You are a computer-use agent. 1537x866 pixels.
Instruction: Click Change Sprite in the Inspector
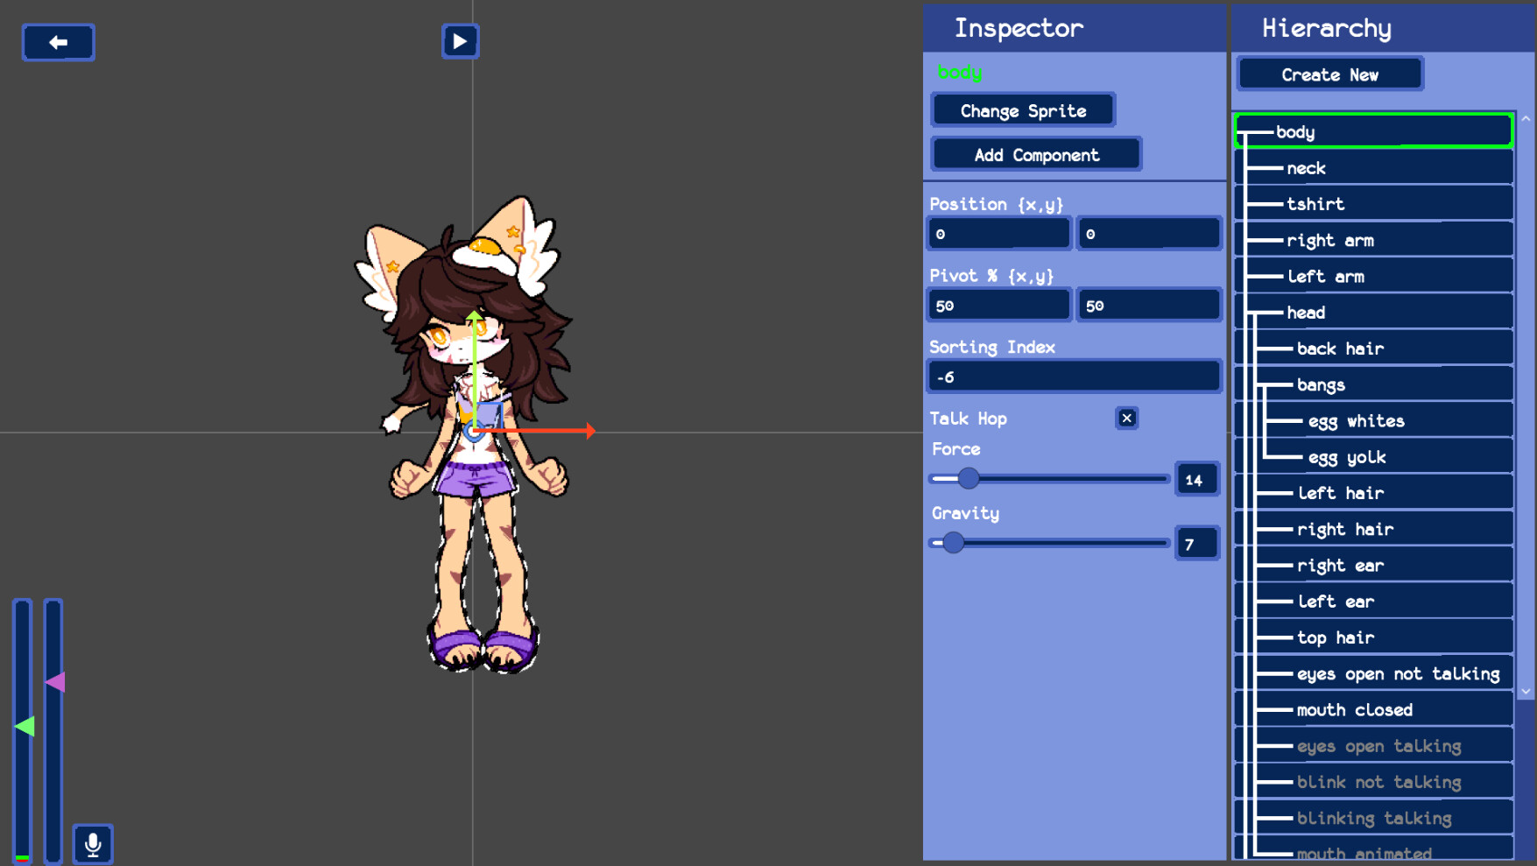(x=1022, y=109)
